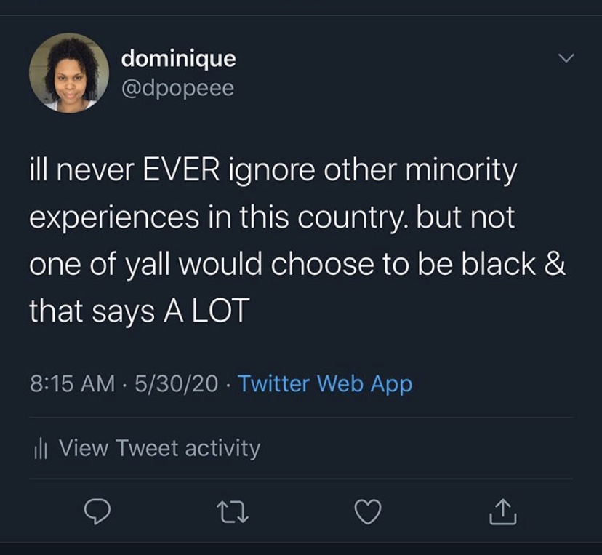This screenshot has width=602, height=555.
Task: Click the bar chart analytics icon
Action: point(41,448)
